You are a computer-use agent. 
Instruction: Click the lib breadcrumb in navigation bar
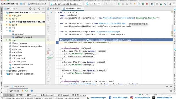[23, 4]
